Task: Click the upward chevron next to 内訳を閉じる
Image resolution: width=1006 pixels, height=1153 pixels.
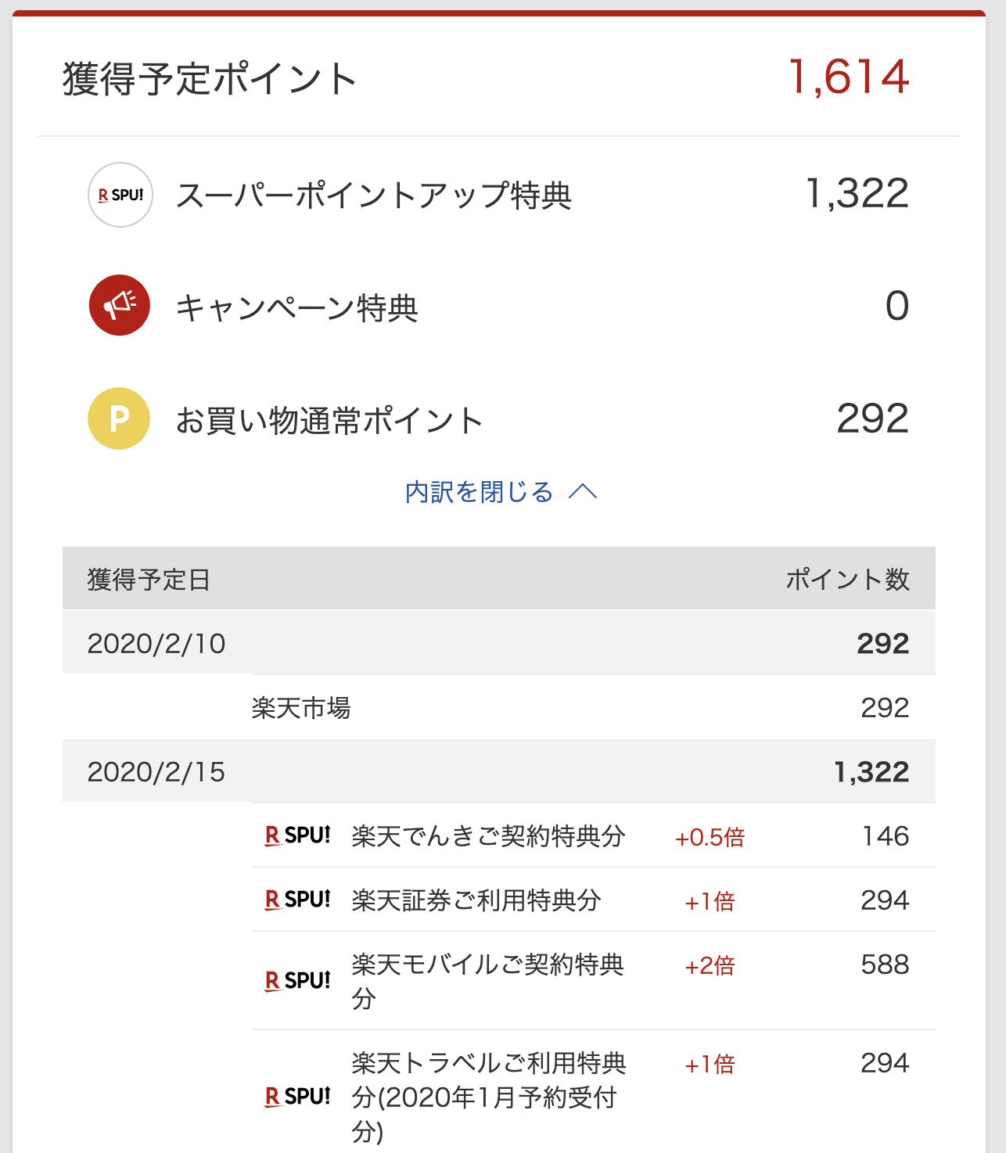Action: coord(583,492)
